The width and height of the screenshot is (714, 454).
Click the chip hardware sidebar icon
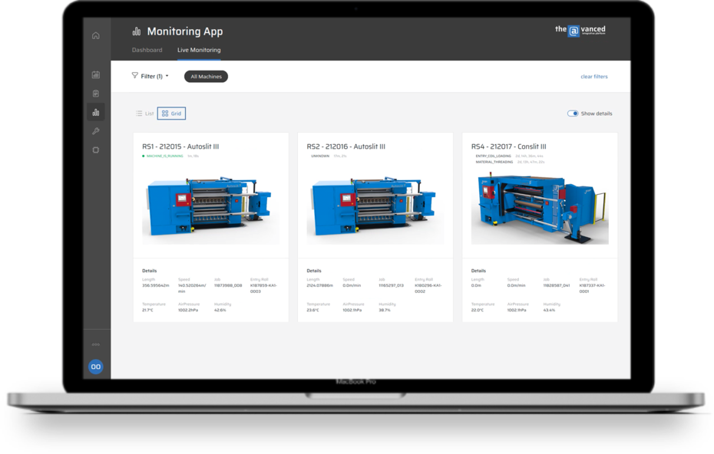(x=96, y=150)
